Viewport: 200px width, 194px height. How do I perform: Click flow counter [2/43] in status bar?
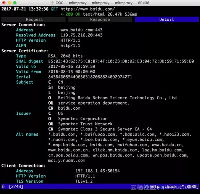tap(16, 187)
